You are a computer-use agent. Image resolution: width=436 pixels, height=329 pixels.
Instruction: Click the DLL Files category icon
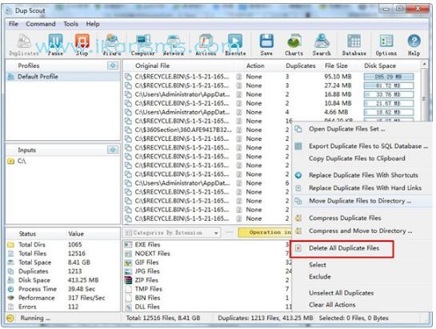(128, 307)
